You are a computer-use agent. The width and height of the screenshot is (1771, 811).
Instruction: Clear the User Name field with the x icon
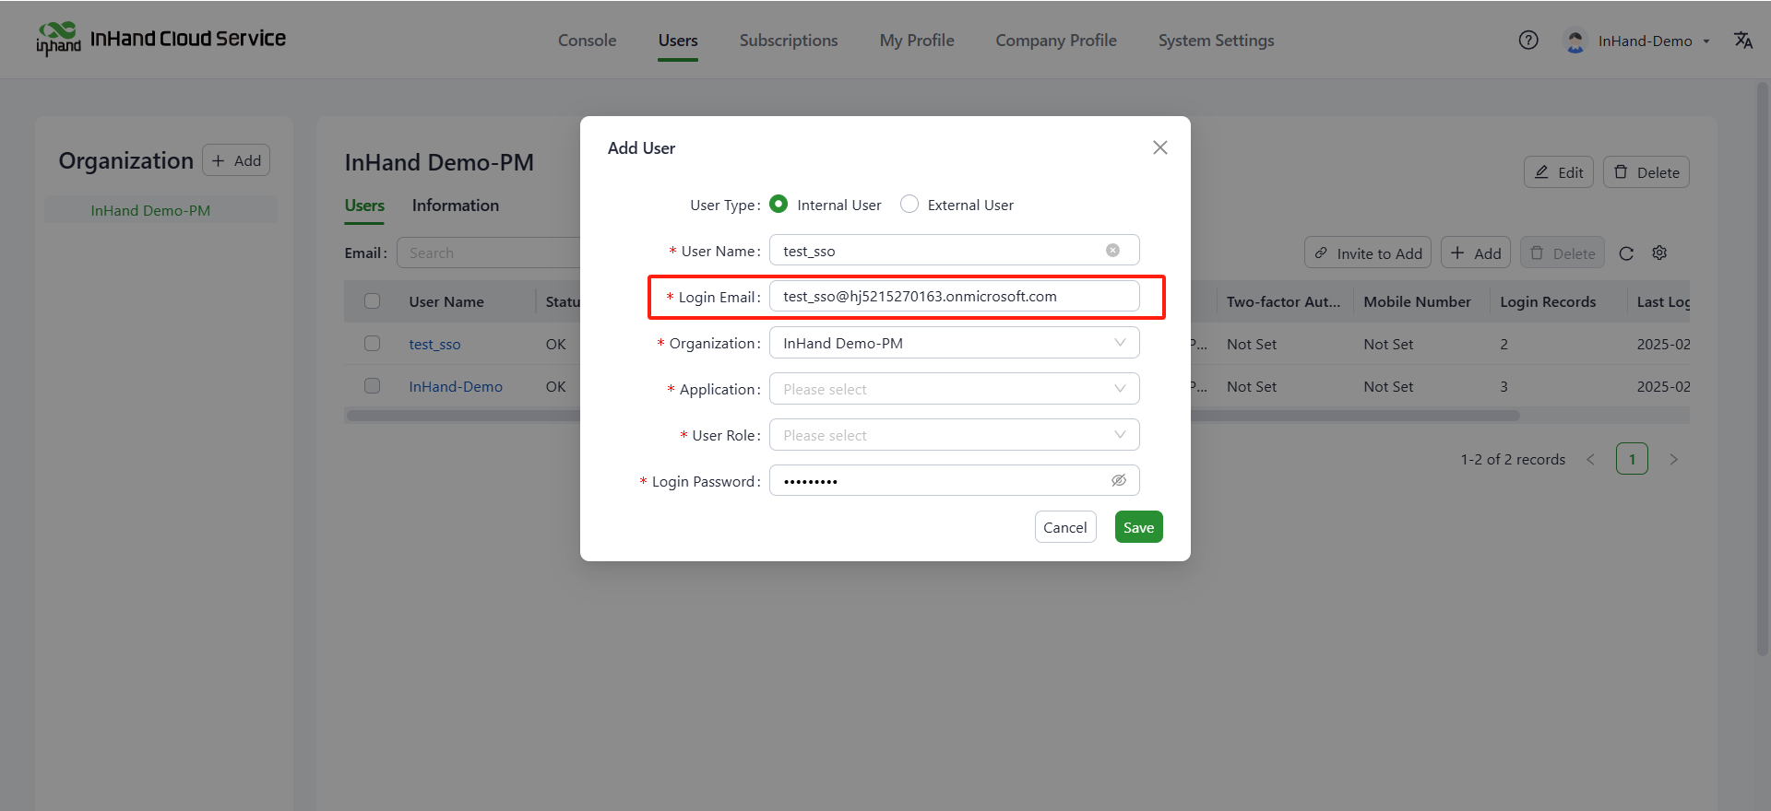tap(1112, 251)
